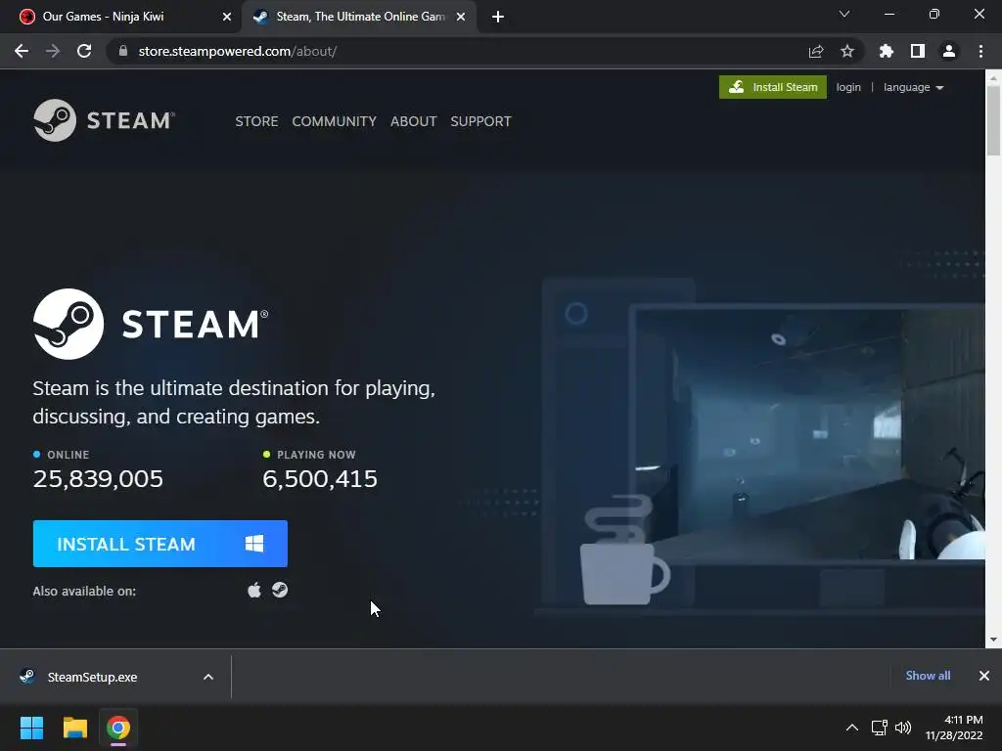
Task: View site information via the padlock icon
Action: pos(123,51)
